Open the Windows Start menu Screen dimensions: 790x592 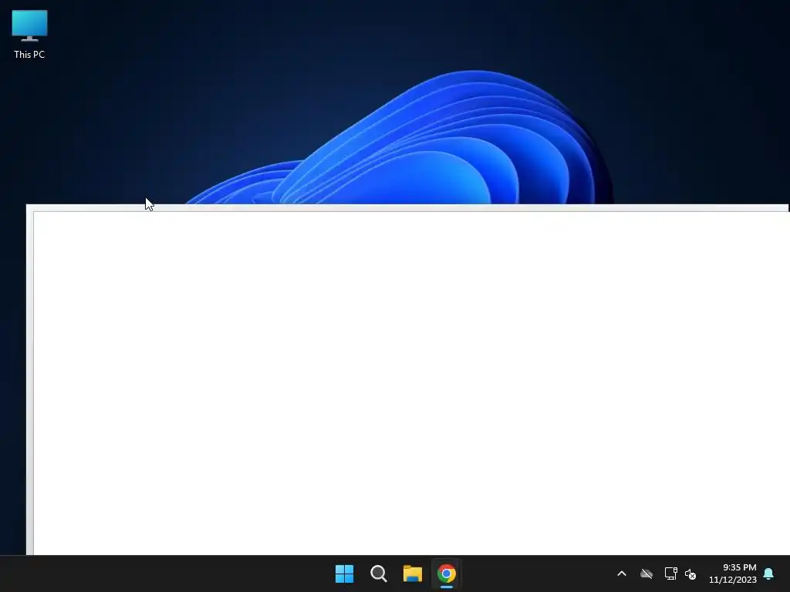point(345,573)
